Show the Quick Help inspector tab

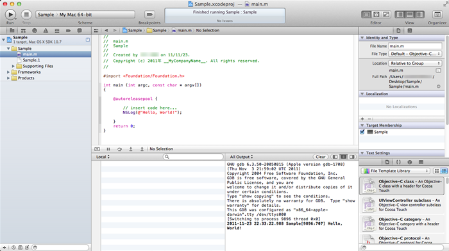409,30
